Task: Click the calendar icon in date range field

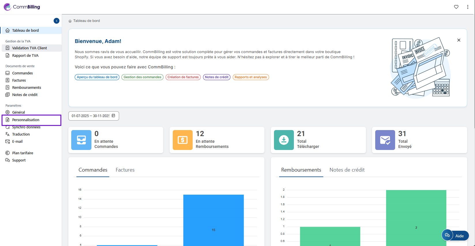Action: tap(113, 116)
